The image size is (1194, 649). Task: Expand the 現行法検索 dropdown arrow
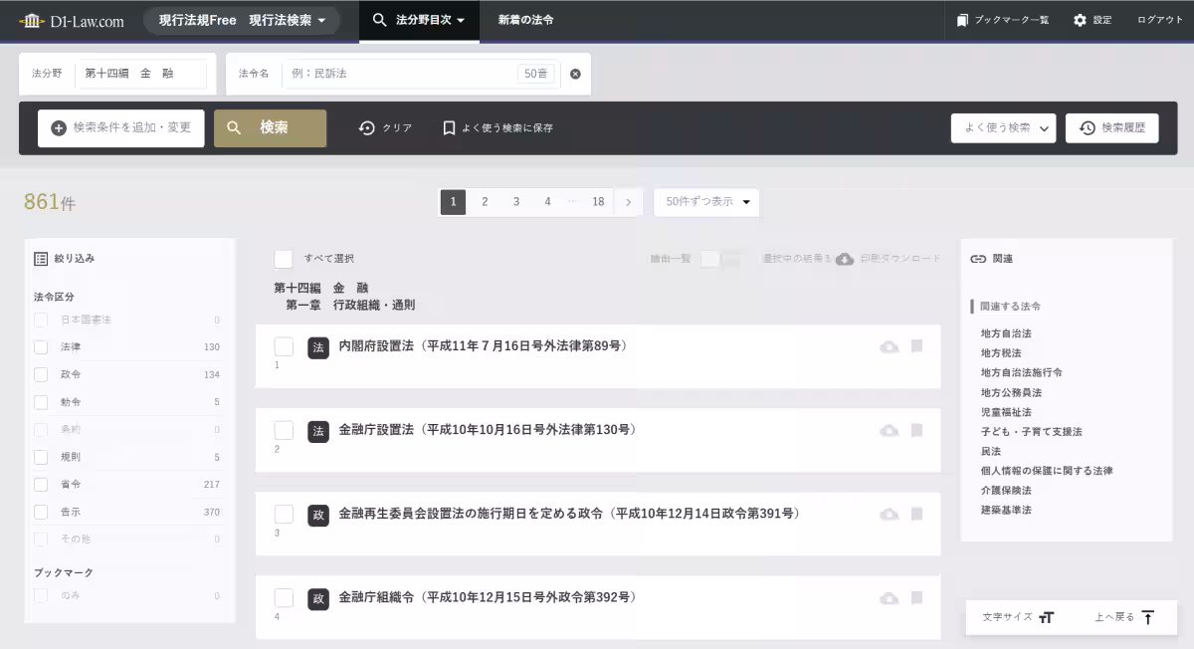pyautogui.click(x=320, y=19)
